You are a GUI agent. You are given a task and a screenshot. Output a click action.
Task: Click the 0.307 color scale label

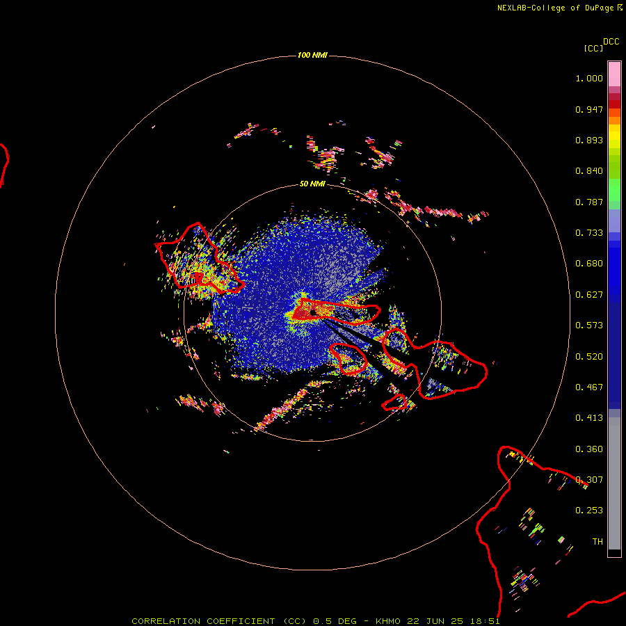point(589,480)
